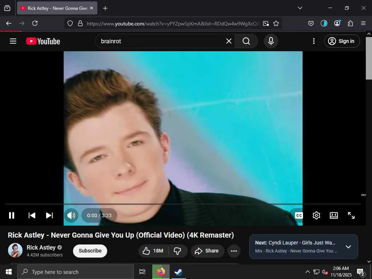
Task: Open the network tray icon
Action: pos(316,272)
